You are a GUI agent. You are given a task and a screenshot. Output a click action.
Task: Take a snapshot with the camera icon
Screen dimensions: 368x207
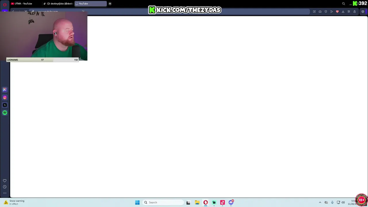click(320, 11)
